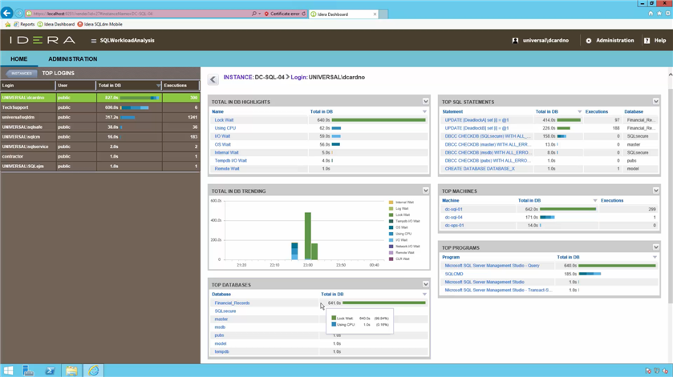This screenshot has height=377, width=673.
Task: Sort Top SQL Statements Total in DB arrow
Action: (x=579, y=112)
